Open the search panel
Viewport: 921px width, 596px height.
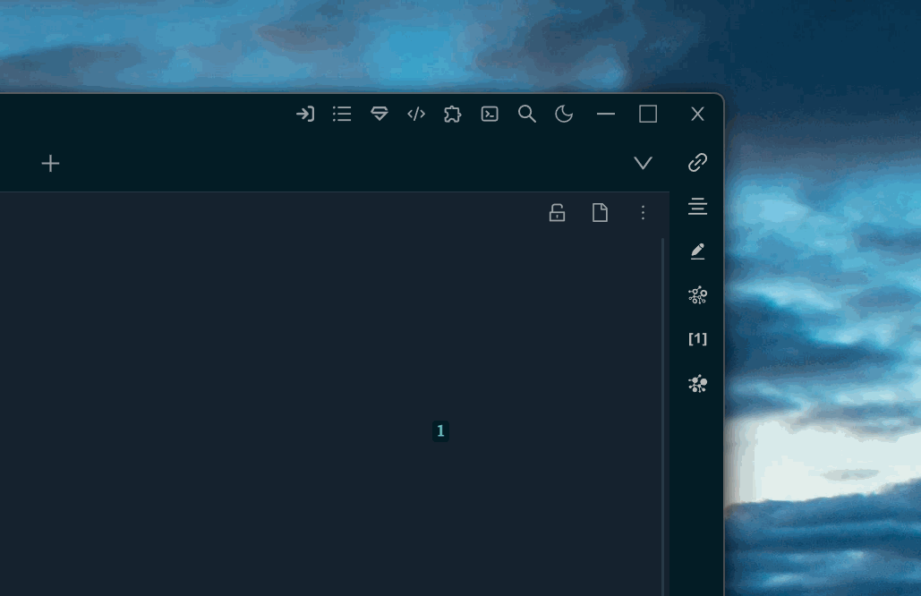526,114
